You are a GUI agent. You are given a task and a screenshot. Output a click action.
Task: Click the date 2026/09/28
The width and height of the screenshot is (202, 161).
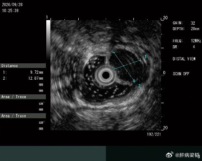(12, 5)
